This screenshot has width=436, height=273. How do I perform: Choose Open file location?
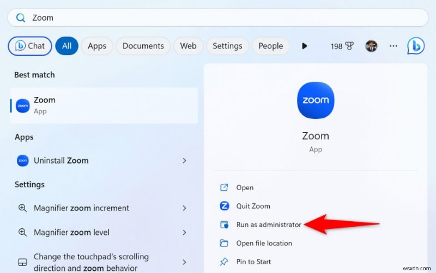(x=264, y=243)
